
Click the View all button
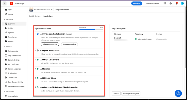[116, 93]
